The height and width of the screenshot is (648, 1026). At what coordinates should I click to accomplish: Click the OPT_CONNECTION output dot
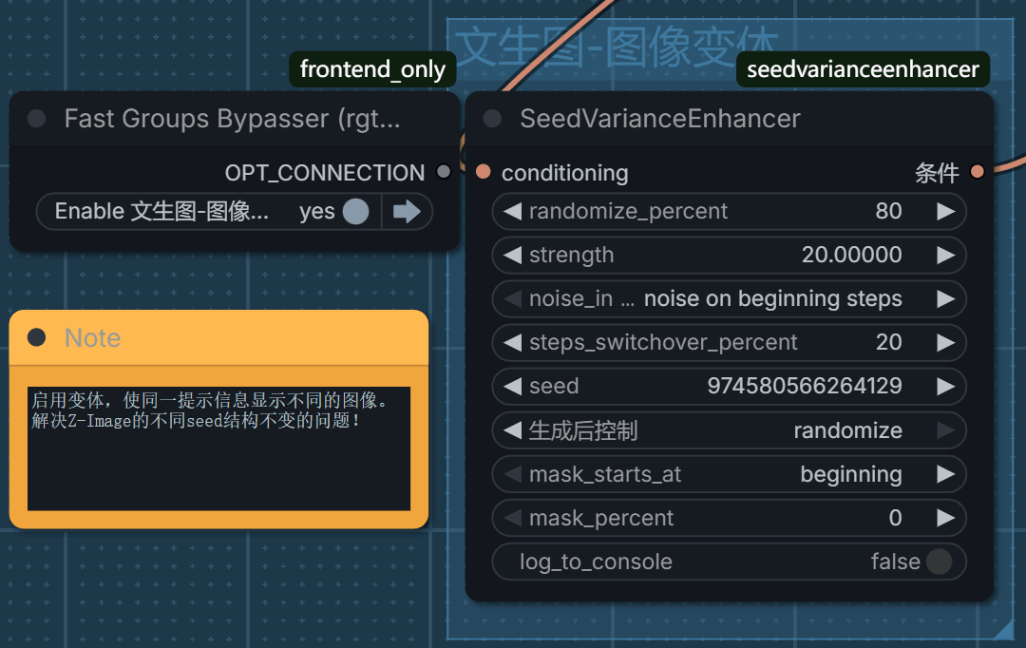click(443, 173)
